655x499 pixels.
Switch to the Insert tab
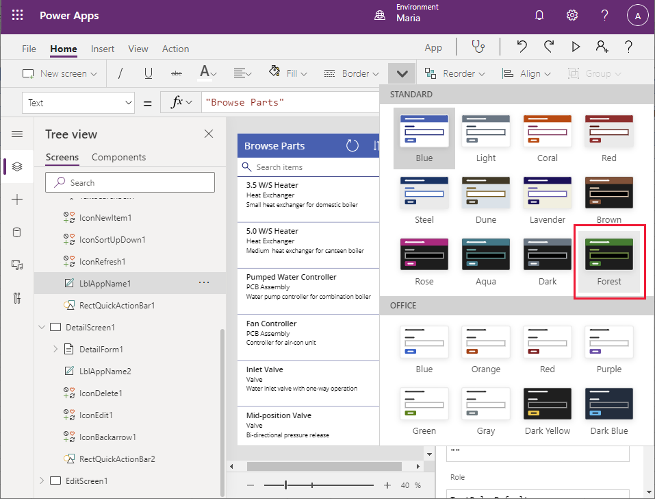click(x=103, y=49)
